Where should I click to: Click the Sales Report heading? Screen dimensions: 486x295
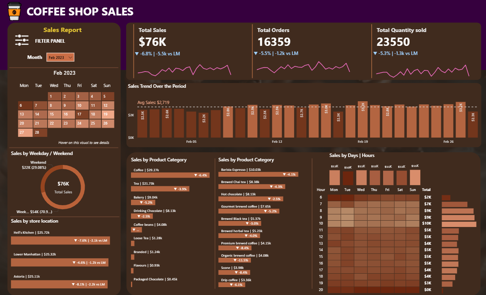(63, 30)
